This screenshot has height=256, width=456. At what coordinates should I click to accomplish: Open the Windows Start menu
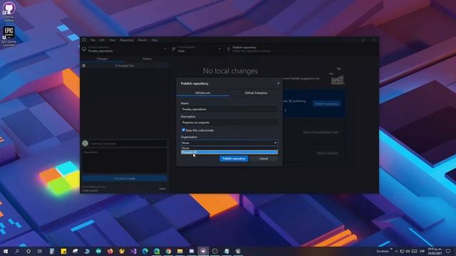pos(6,251)
